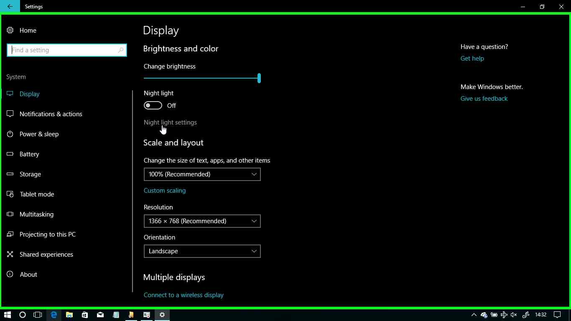Launch Microsoft Edge from the taskbar

coord(54,315)
